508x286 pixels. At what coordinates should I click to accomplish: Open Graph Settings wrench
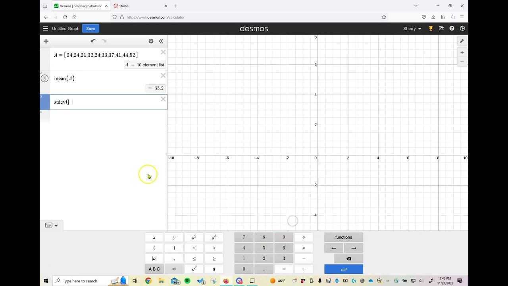tap(462, 41)
